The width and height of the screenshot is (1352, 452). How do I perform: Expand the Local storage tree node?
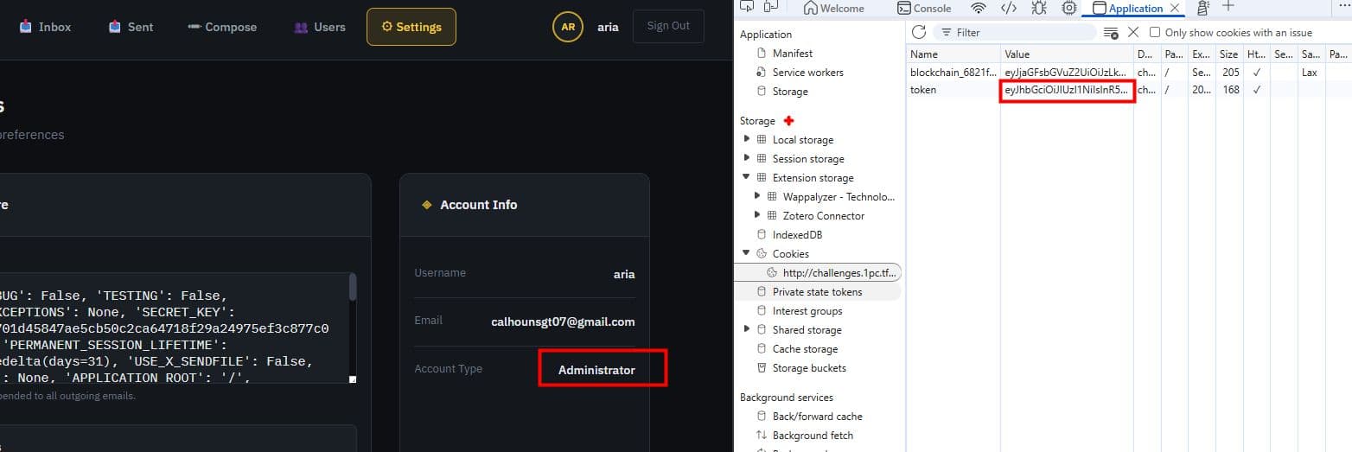click(747, 139)
